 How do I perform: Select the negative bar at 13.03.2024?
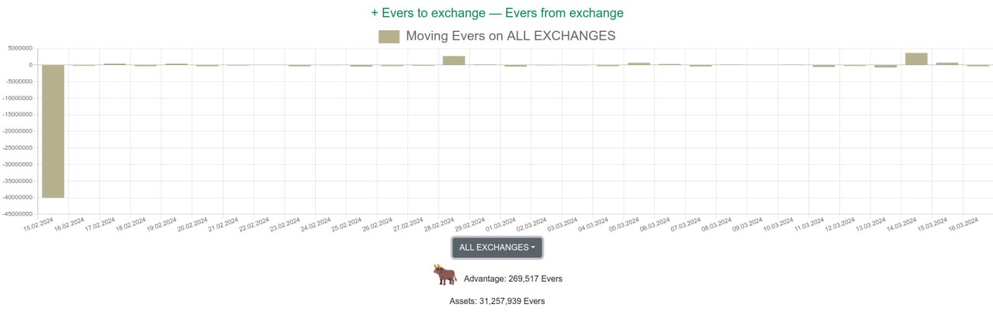[885, 66]
